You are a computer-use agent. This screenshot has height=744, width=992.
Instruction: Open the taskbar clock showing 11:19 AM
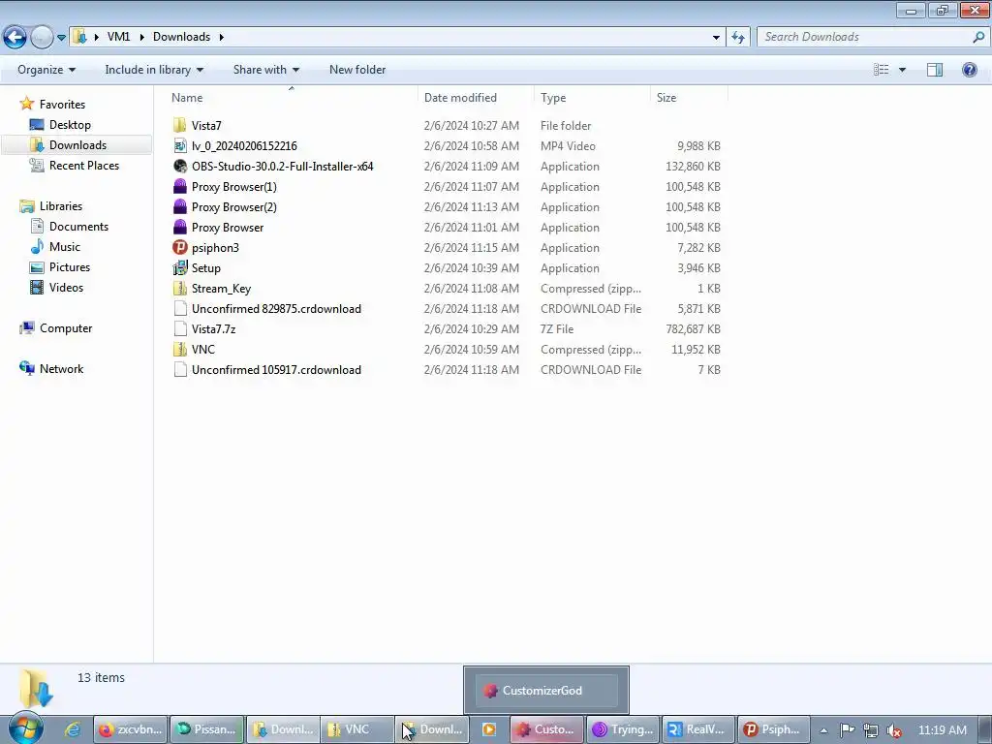coord(942,730)
